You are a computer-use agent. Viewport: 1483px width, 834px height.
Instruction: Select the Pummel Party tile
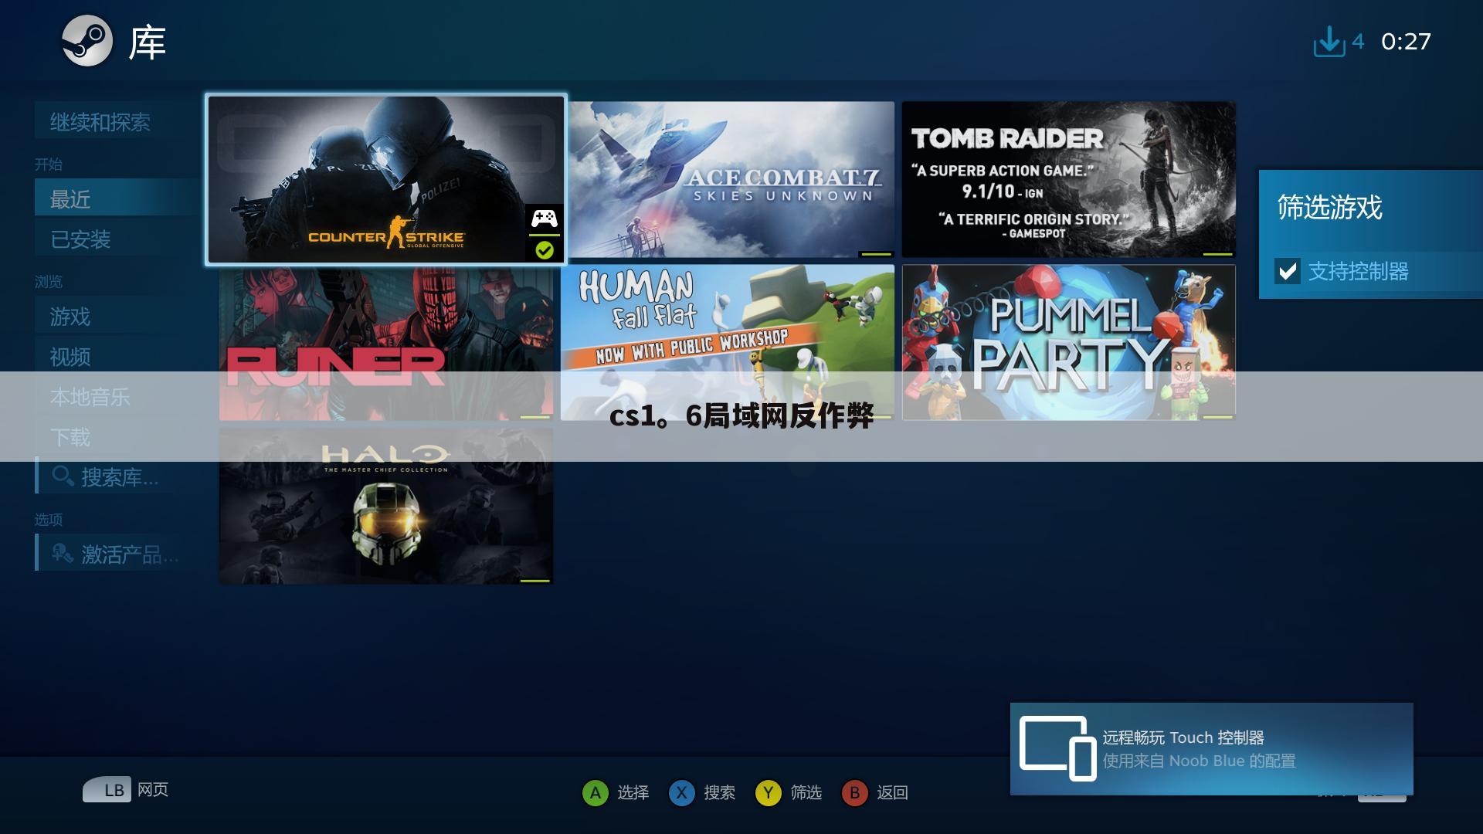click(x=1069, y=343)
